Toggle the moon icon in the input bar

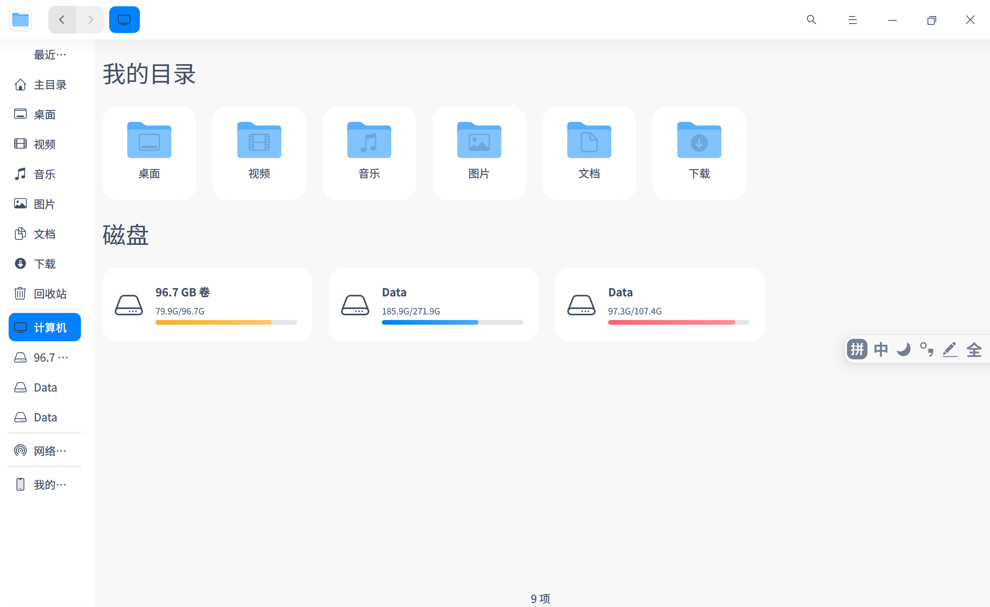(x=903, y=349)
